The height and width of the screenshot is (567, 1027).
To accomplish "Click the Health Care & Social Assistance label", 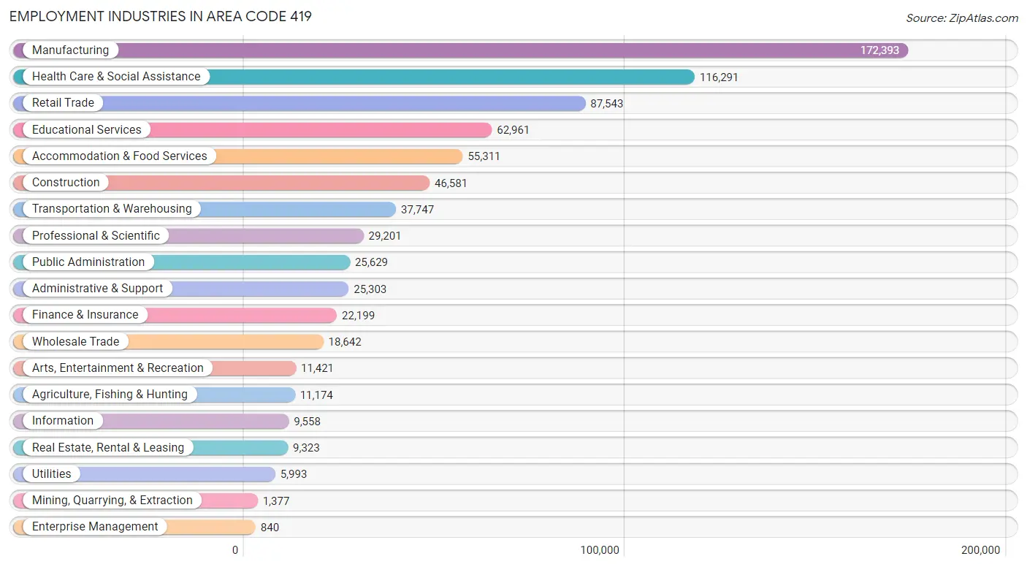I will 116,76.
